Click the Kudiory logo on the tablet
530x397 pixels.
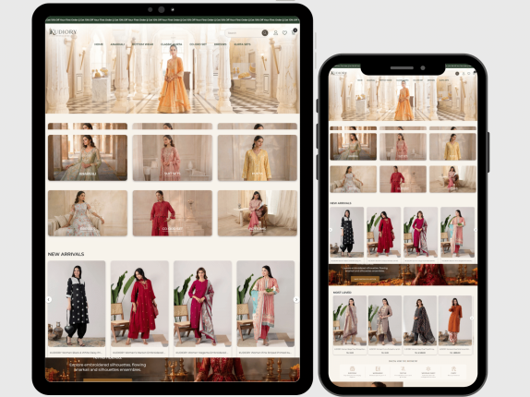63,32
